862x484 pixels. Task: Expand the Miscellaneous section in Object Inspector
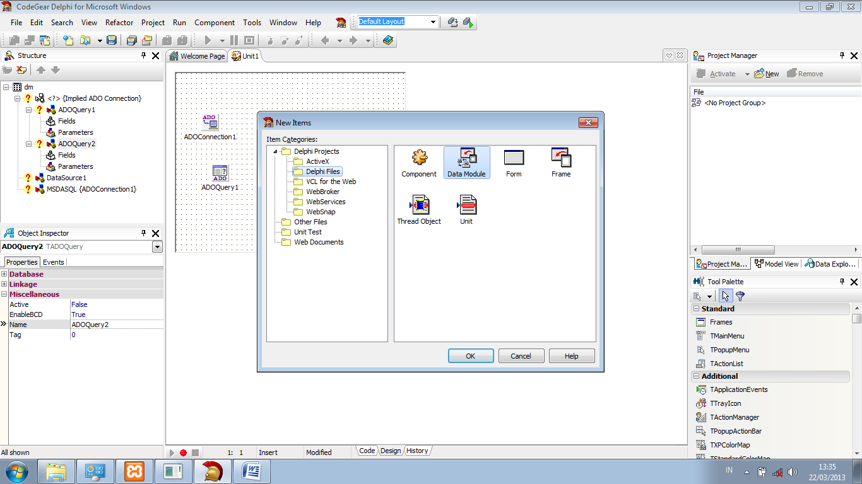click(5, 294)
